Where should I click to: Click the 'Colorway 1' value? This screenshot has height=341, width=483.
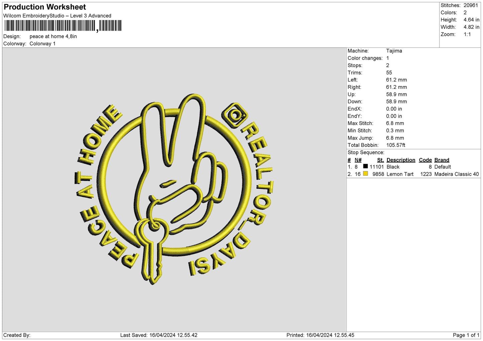[42, 44]
